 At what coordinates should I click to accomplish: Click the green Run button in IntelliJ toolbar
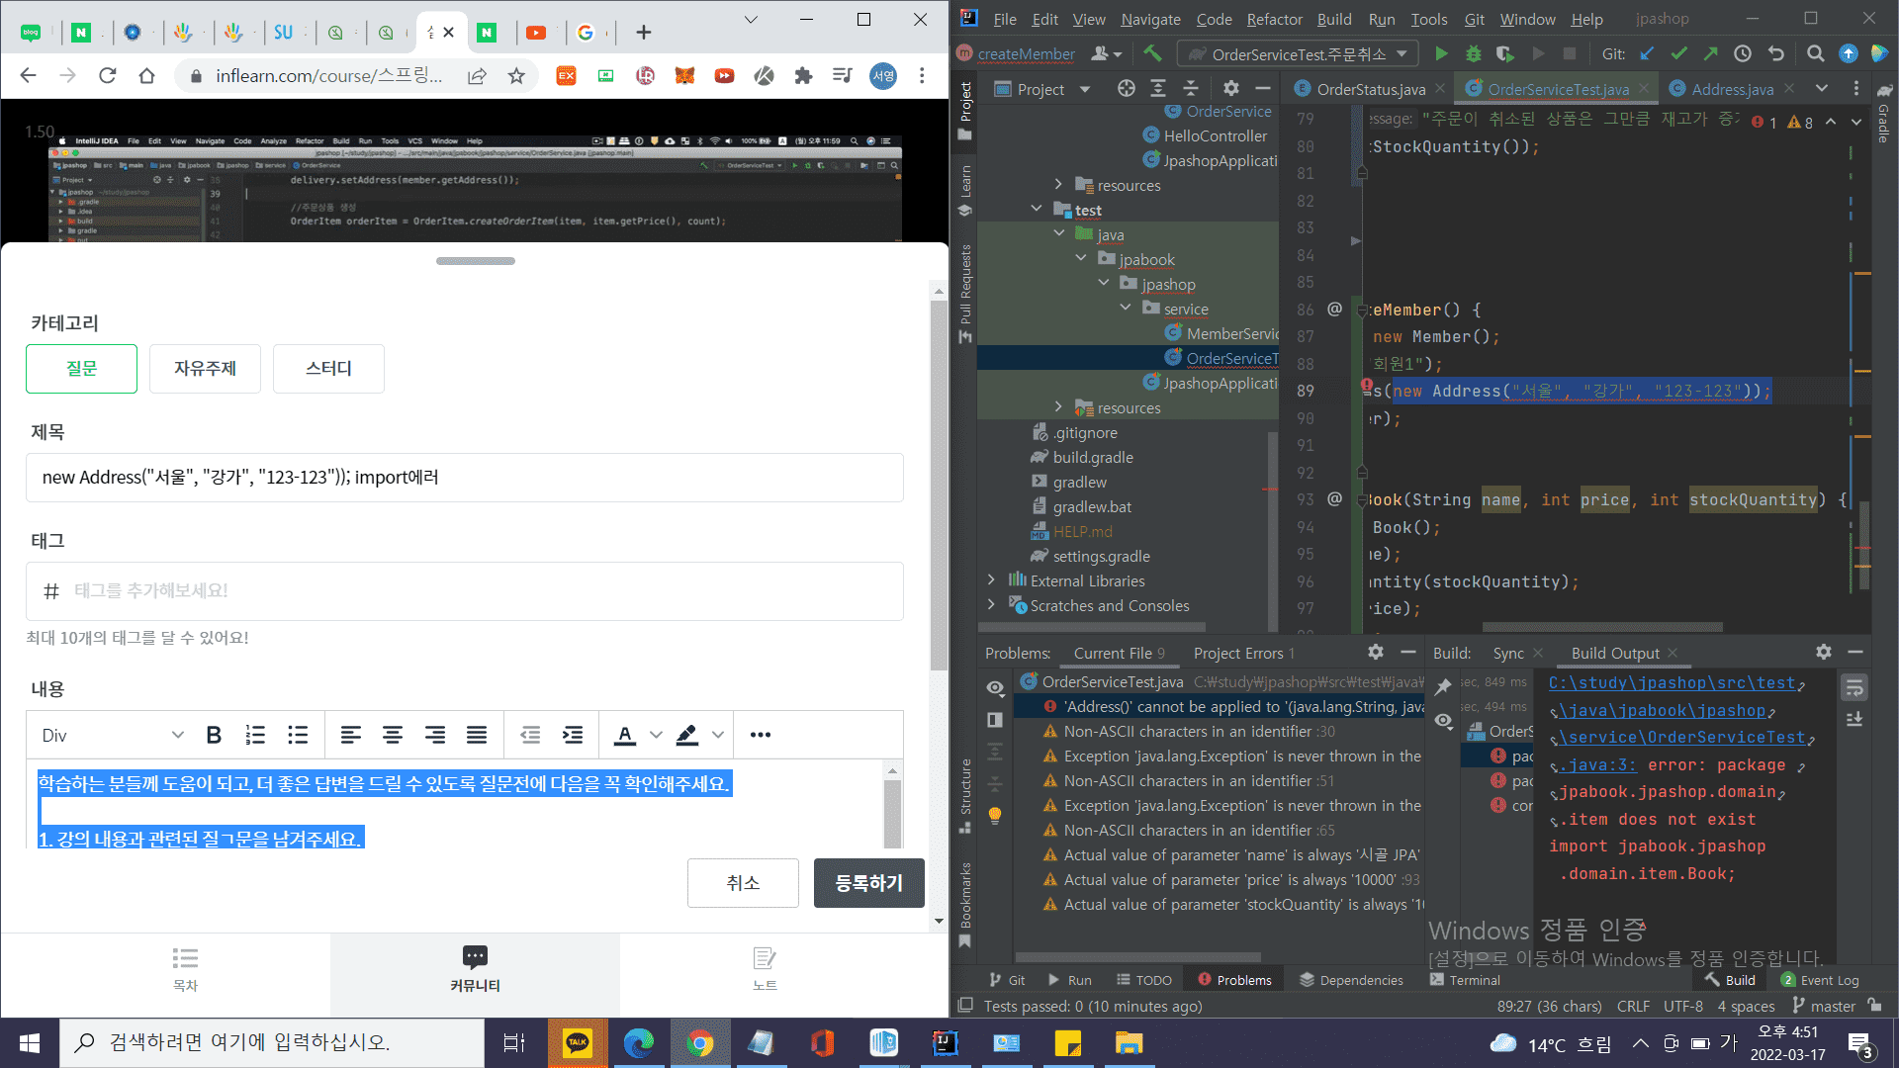tap(1441, 54)
